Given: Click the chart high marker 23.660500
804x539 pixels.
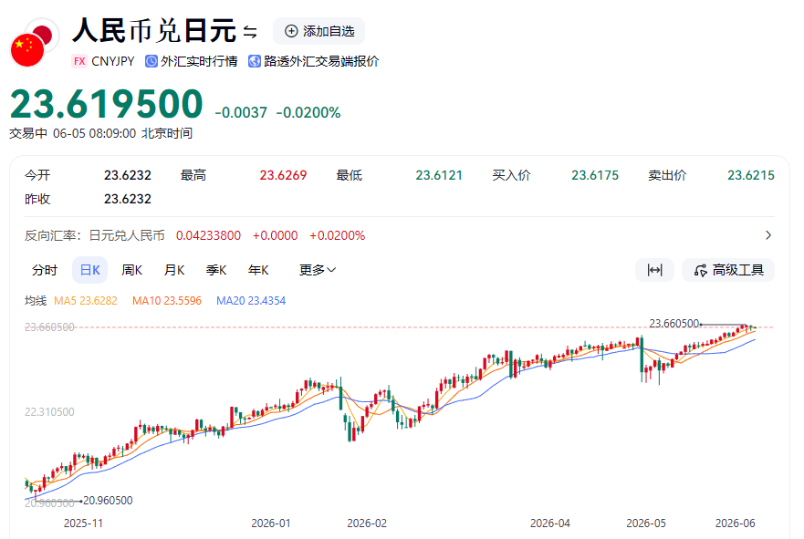Looking at the screenshot, I should coord(673,324).
